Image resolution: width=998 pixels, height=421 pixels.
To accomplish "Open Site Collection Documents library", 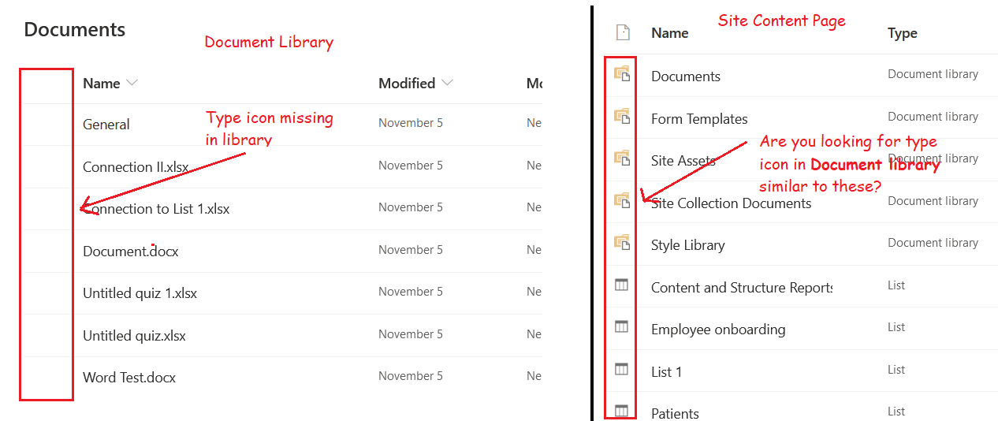I will [x=731, y=203].
